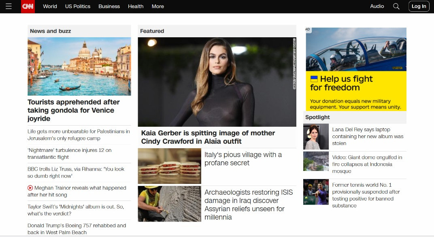Click video play icon beside Meghan Trainor headline
Viewport: 434px width, 237px height.
click(30, 188)
